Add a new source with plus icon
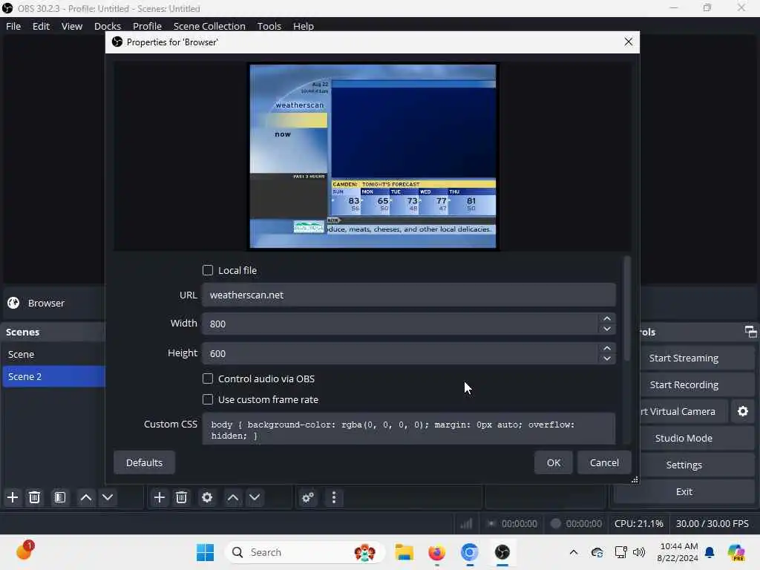 [x=159, y=497]
